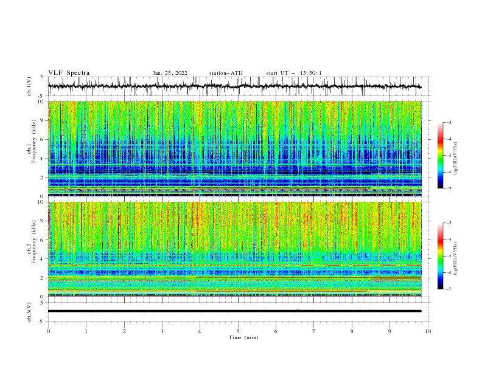The image size is (482, 372).
Task: Click the time axis tick label "6"
Action: [x=276, y=331]
